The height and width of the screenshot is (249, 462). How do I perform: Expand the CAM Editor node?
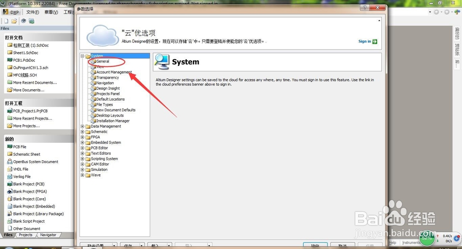pyautogui.click(x=83, y=164)
